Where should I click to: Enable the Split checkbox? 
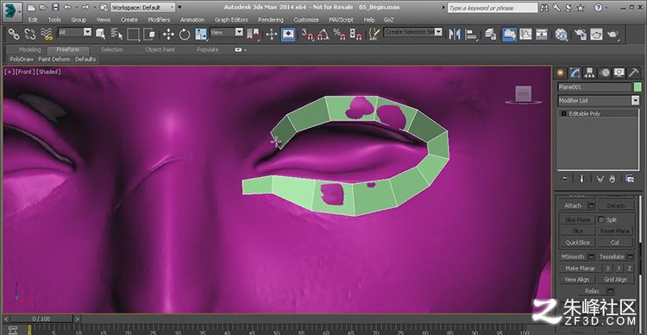(x=601, y=219)
